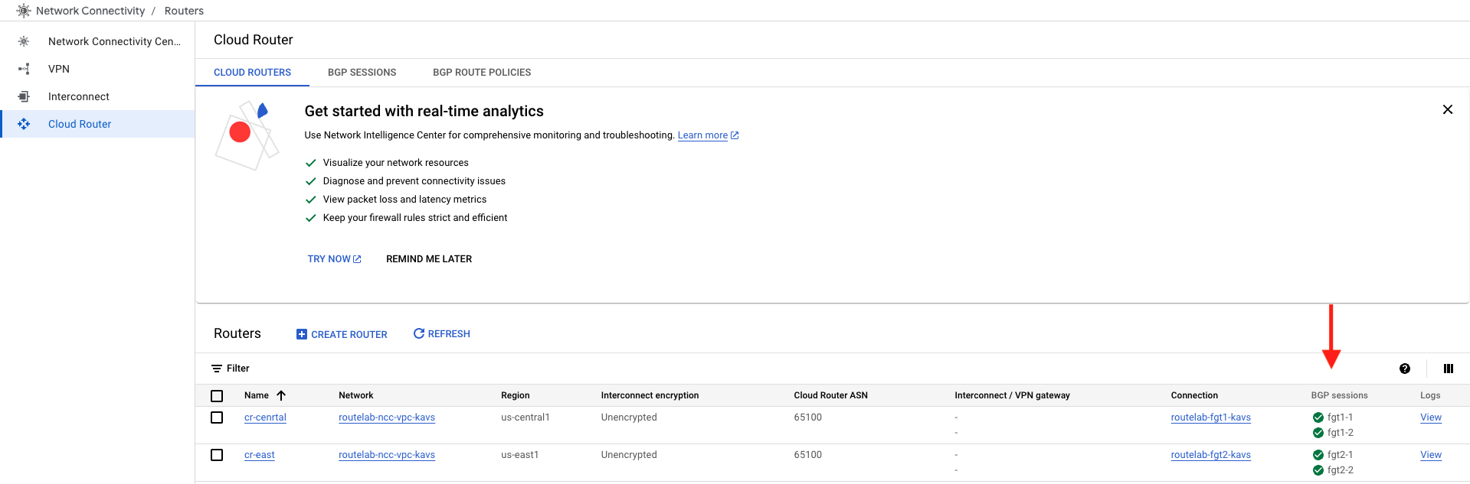This screenshot has width=1470, height=484.
Task: Click the Interconnect sidebar icon
Action: click(24, 96)
